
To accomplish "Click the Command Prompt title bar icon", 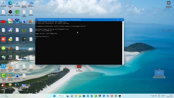I will tap(37, 20).
